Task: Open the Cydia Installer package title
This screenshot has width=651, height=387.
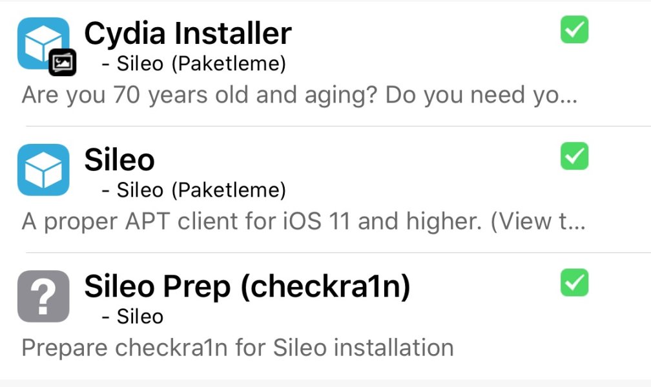Action: (187, 33)
